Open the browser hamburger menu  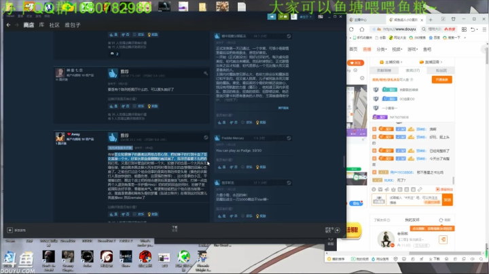point(484,29)
